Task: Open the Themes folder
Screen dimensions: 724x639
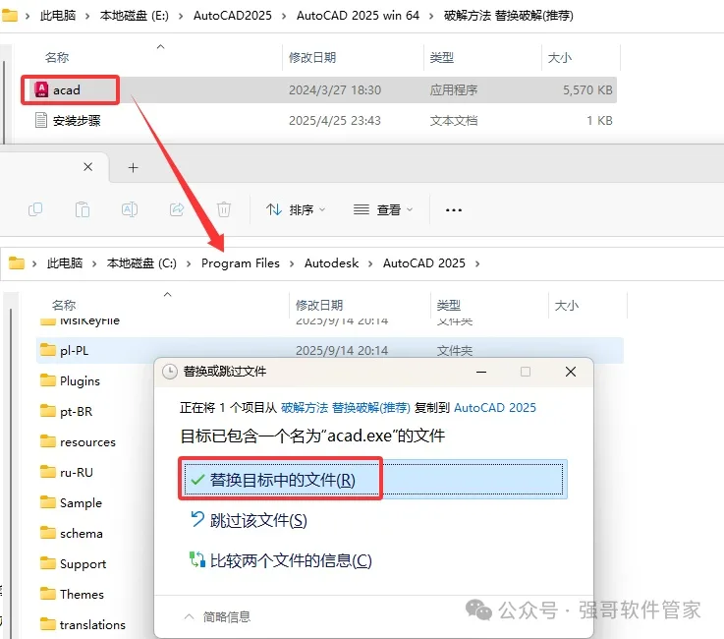Action: point(82,594)
